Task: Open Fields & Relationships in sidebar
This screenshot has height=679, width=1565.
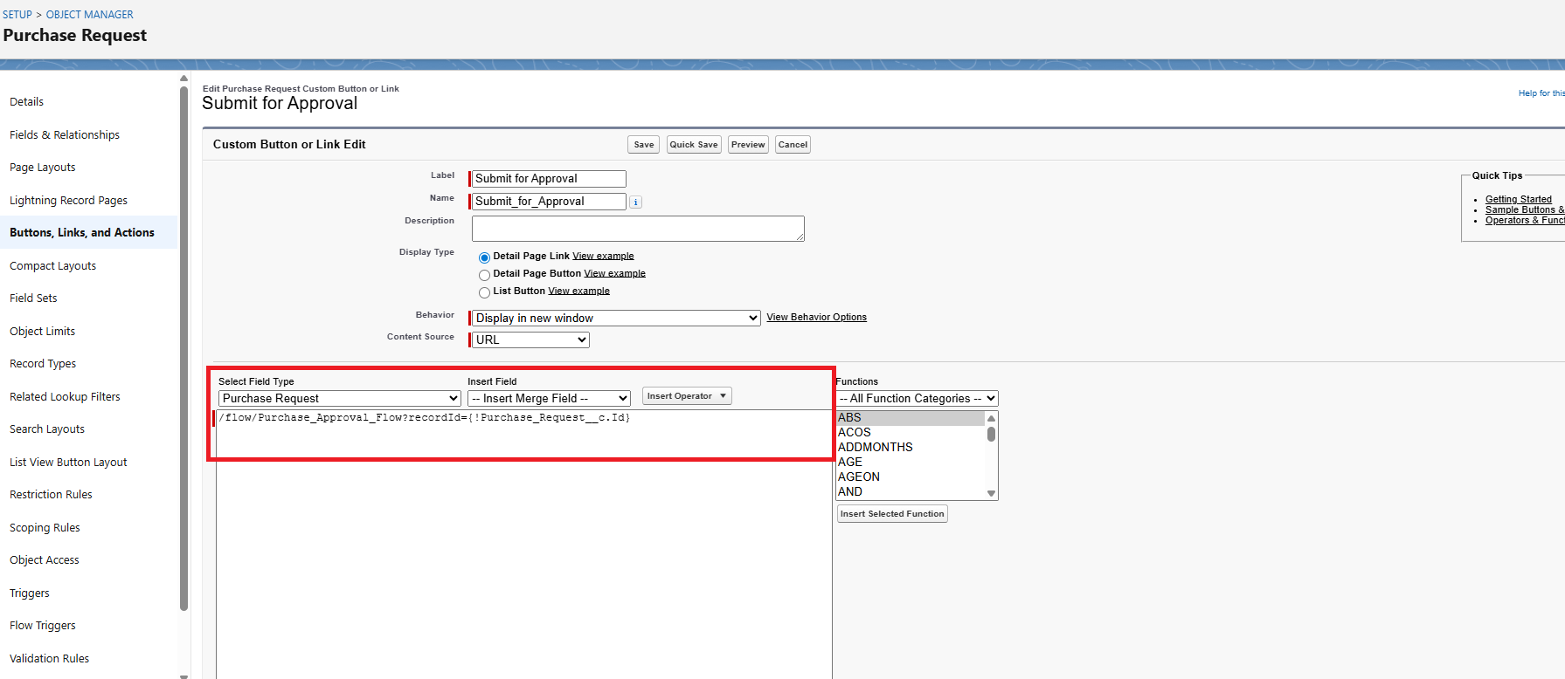Action: [65, 135]
